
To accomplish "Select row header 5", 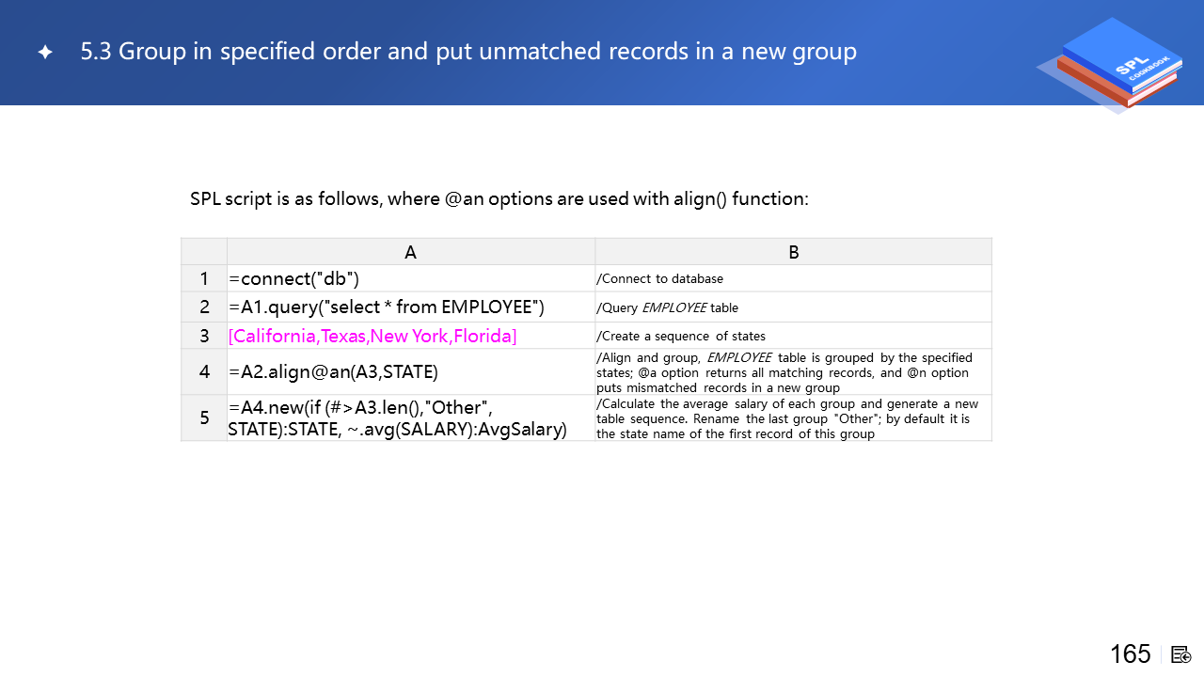I will coord(204,418).
